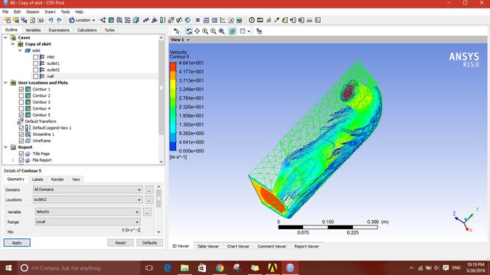Click the ellipsis button beside Variable
The height and width of the screenshot is (275, 490).
tap(147, 212)
